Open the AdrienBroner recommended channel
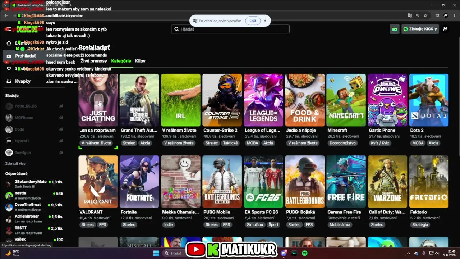 34,219
